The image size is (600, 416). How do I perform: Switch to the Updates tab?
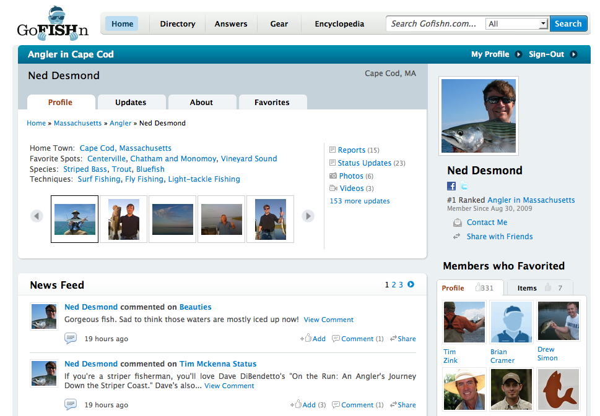(x=131, y=102)
